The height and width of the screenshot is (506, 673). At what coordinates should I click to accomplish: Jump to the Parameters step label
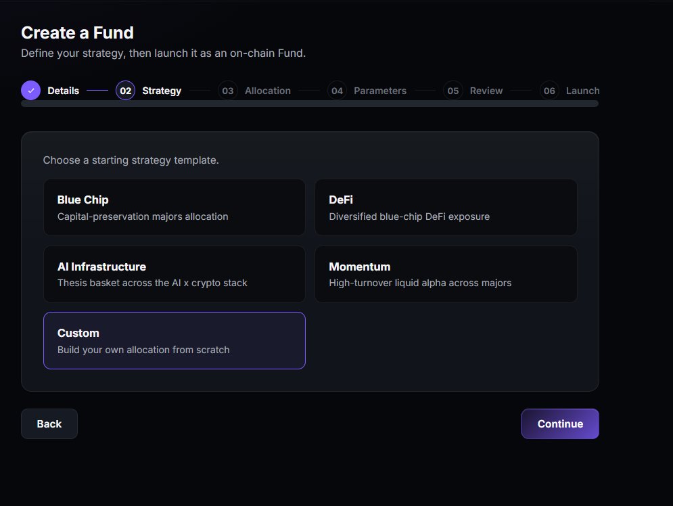[380, 91]
